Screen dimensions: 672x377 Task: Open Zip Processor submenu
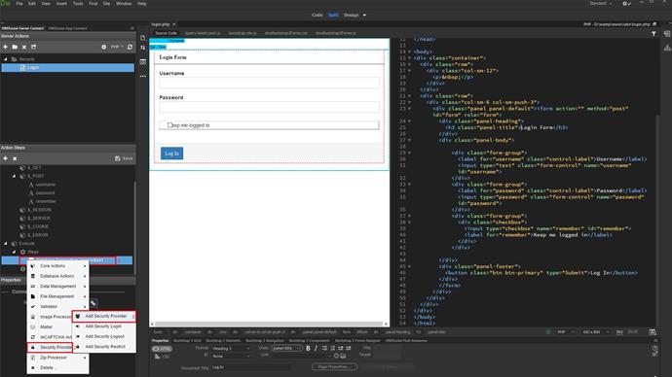click(57, 358)
